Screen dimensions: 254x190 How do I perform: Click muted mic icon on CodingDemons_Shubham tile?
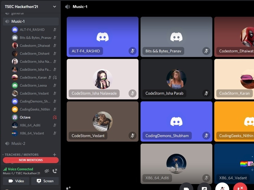coord(206,136)
